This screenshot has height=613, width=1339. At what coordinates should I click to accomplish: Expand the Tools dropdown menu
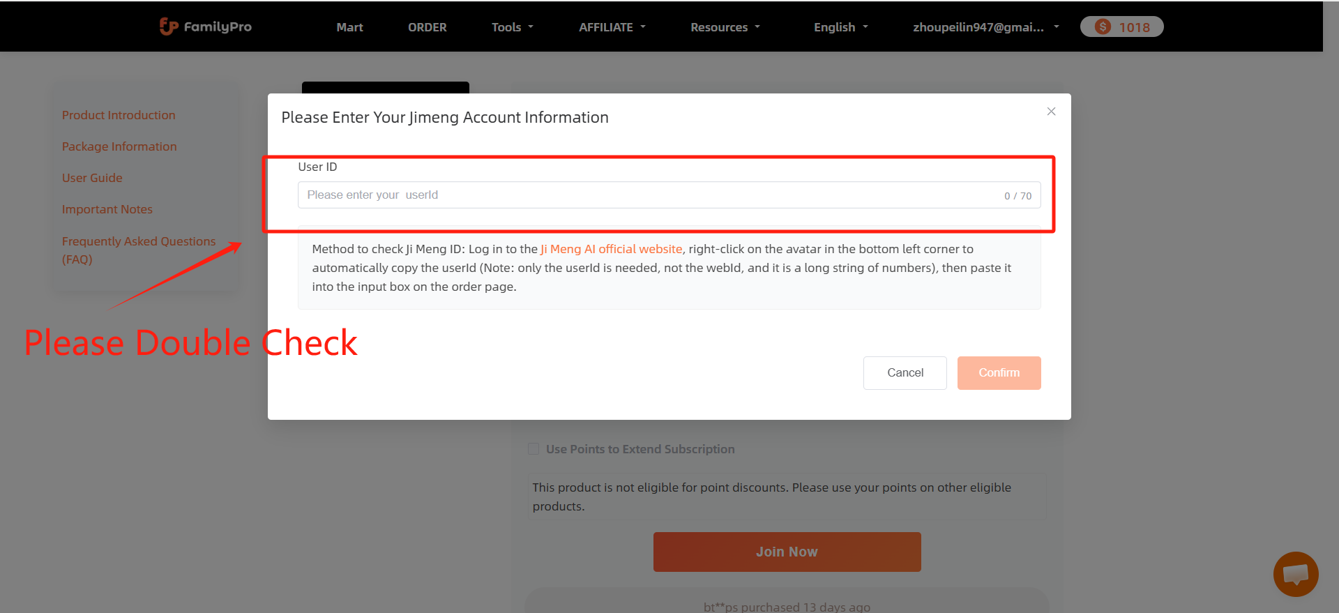pos(513,27)
